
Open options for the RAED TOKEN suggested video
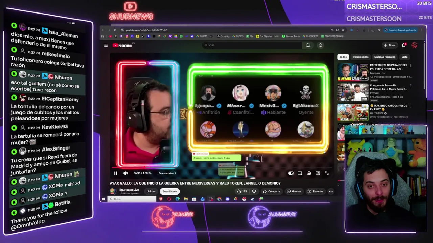tap(411, 66)
